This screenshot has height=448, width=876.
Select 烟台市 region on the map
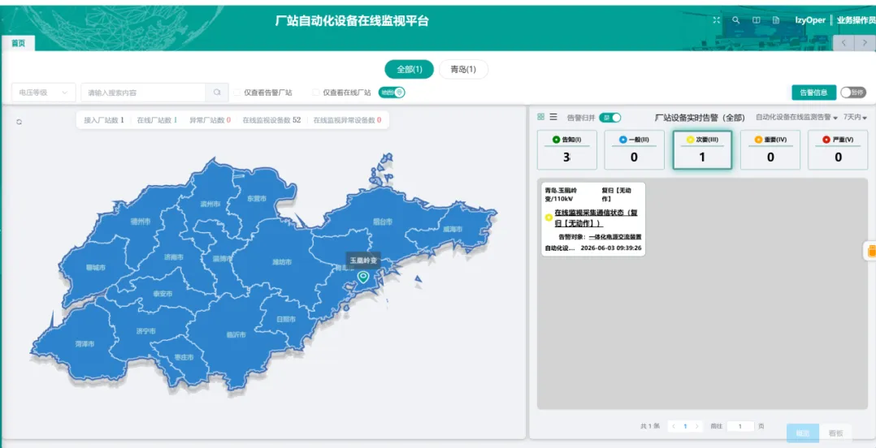point(383,222)
